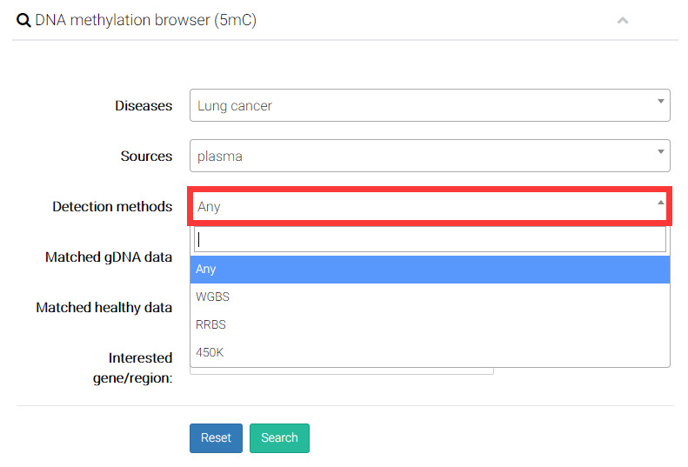Collapse the panel using the top-right chevron

pyautogui.click(x=622, y=20)
